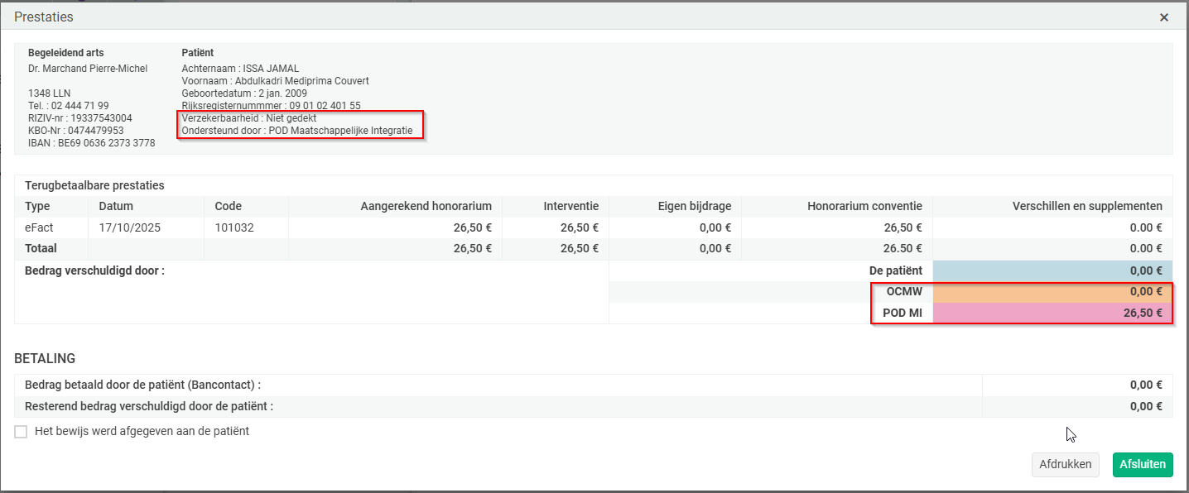Click the date 17/10/2025 in the table
1189x493 pixels.
pos(128,227)
